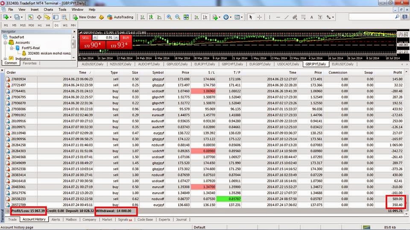
Task: Expand the Indicators tree node
Action: pos(5,58)
